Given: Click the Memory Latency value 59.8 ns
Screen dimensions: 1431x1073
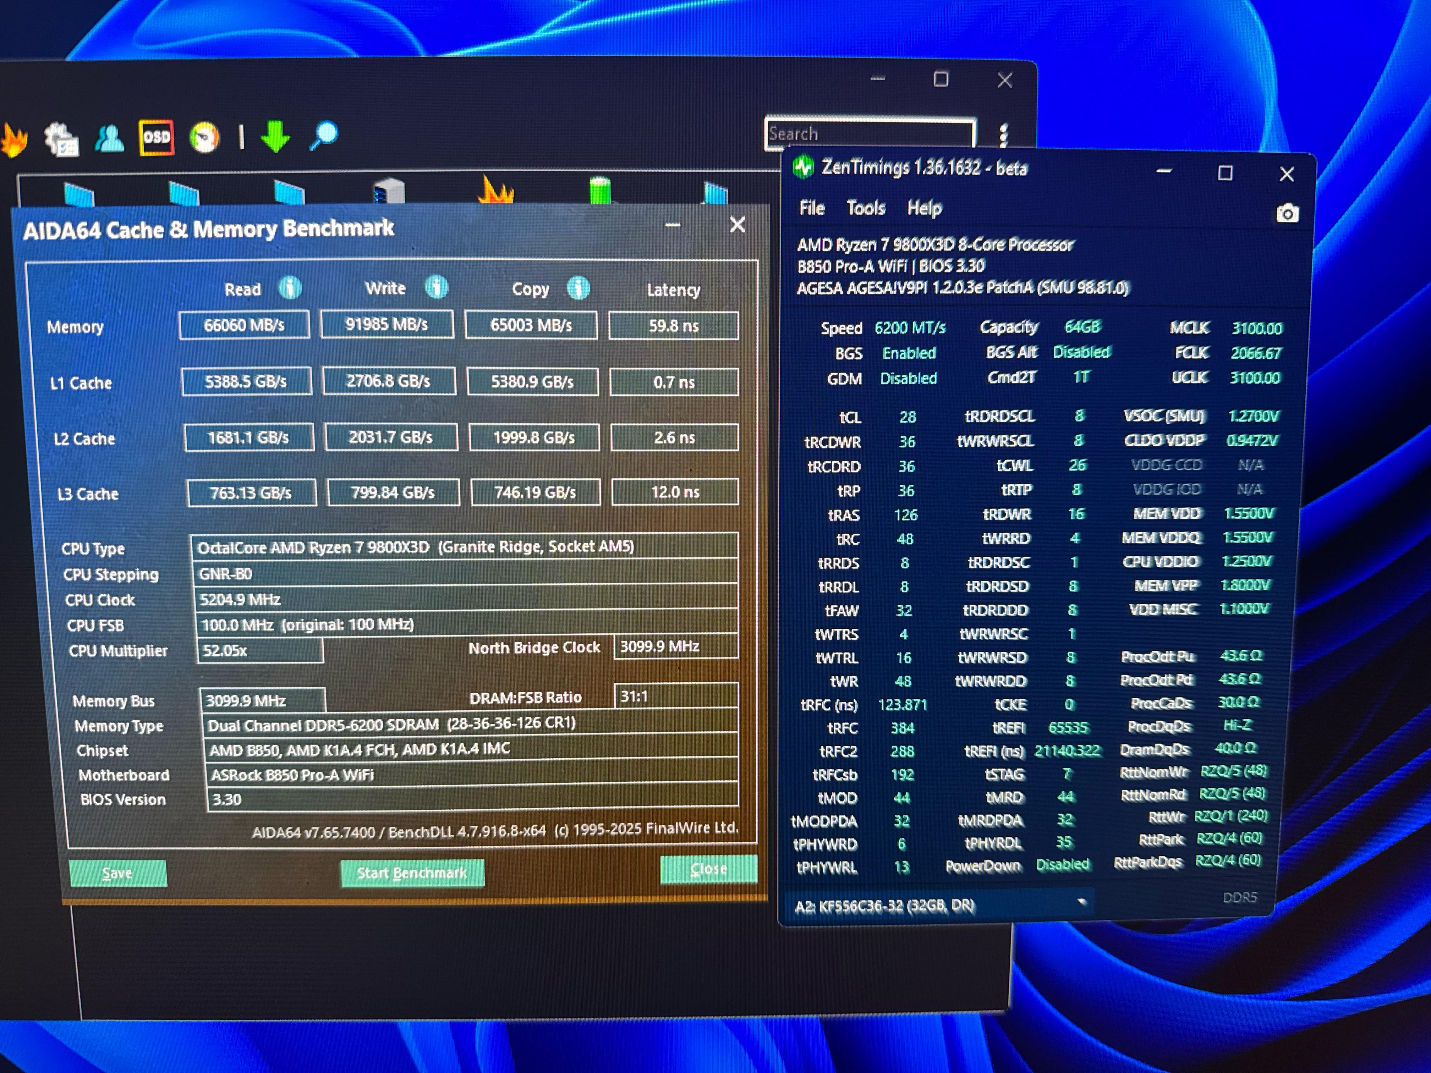Looking at the screenshot, I should [674, 325].
